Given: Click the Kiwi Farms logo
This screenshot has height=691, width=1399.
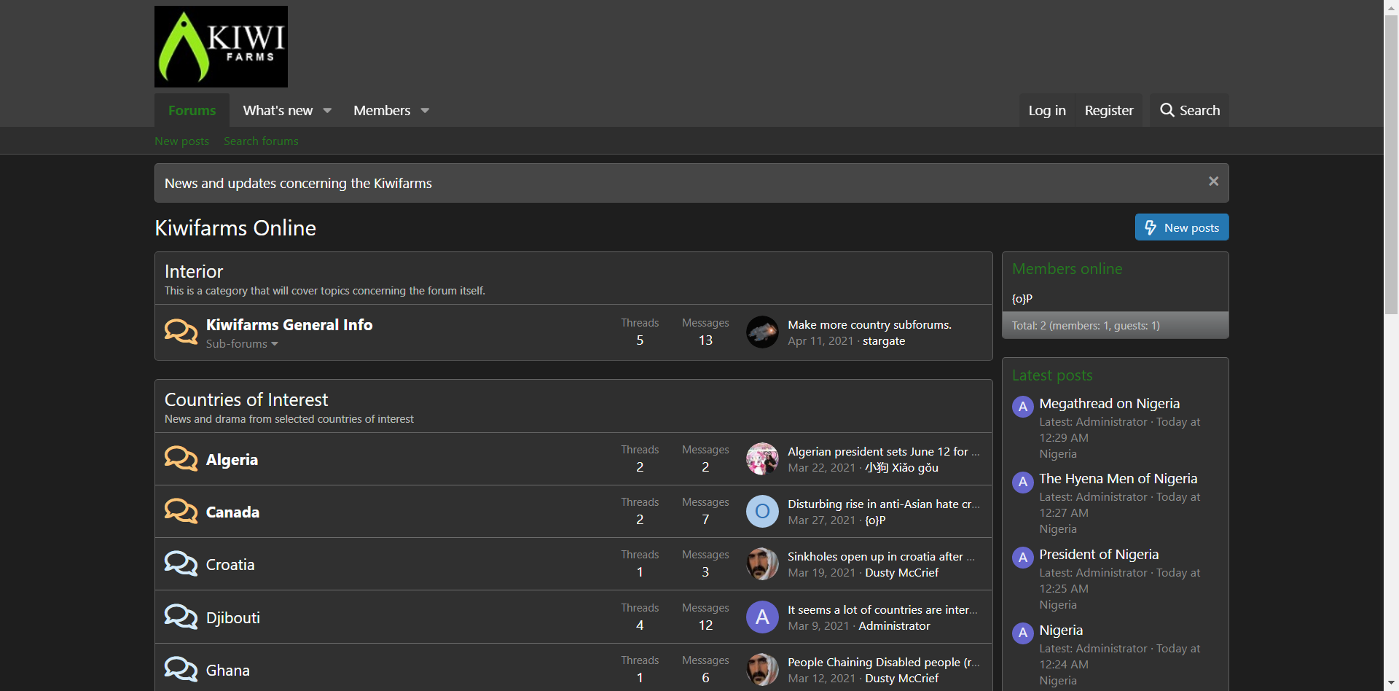Looking at the screenshot, I should tap(221, 47).
